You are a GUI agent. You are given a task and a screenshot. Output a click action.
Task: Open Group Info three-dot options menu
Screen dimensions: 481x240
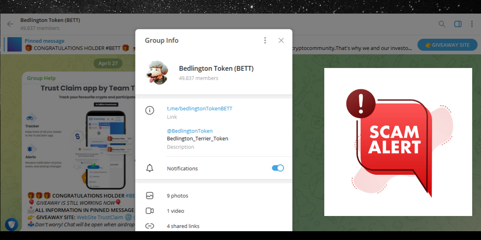265,40
